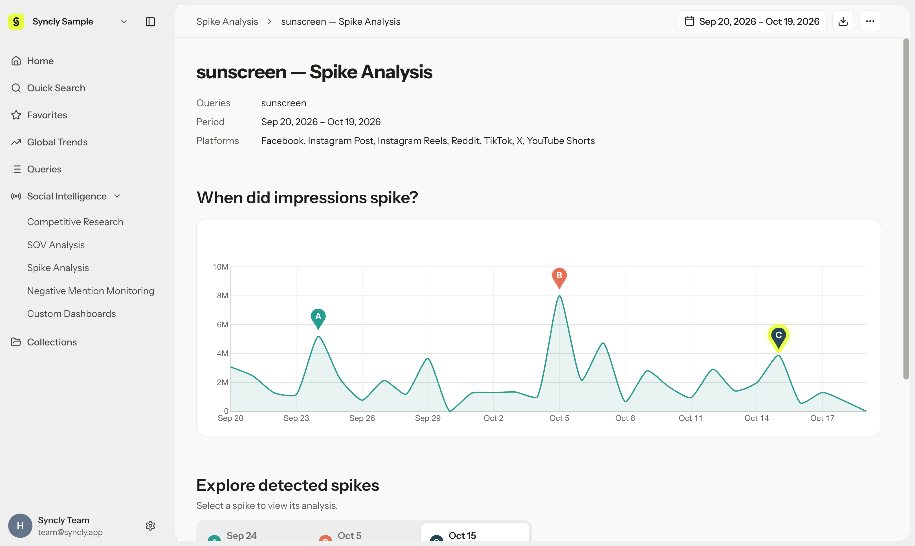Viewport: 915px width, 546px height.
Task: Open account settings gear icon
Action: pos(150,526)
